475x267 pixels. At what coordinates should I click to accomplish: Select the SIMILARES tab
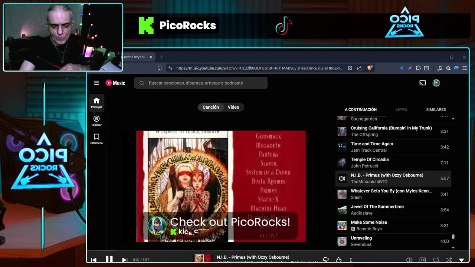coord(436,109)
